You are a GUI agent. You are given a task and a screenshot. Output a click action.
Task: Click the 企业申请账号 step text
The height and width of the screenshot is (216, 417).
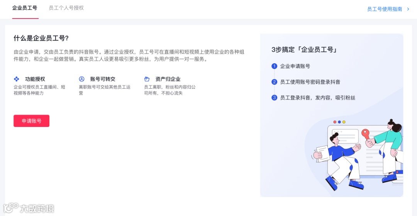(295, 66)
